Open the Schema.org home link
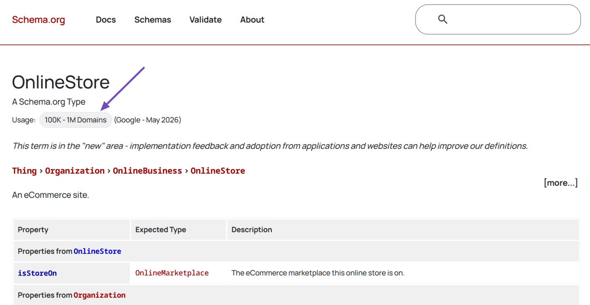The height and width of the screenshot is (305, 590). (x=38, y=19)
